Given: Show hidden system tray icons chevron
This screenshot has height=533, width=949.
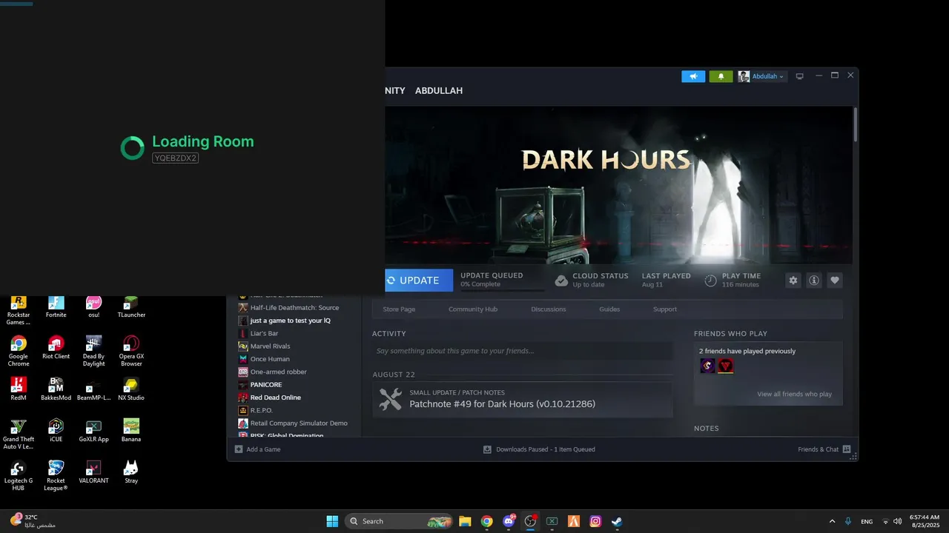Looking at the screenshot, I should [832, 521].
